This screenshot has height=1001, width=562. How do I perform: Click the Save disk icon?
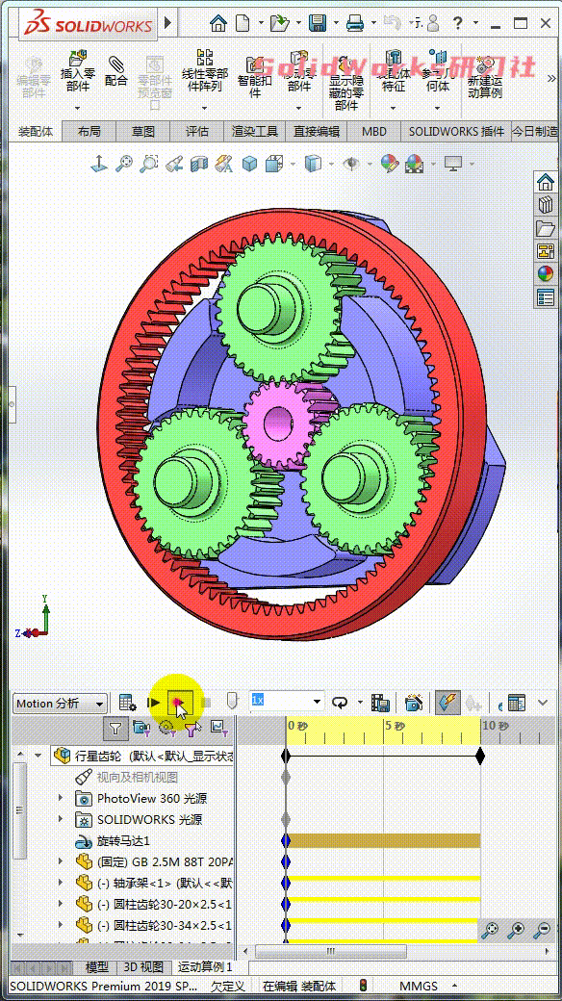tap(318, 24)
